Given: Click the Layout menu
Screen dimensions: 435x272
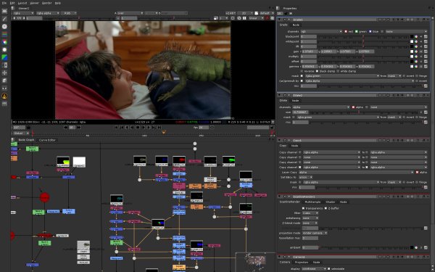Looking at the screenshot, I should pyautogui.click(x=22, y=3).
